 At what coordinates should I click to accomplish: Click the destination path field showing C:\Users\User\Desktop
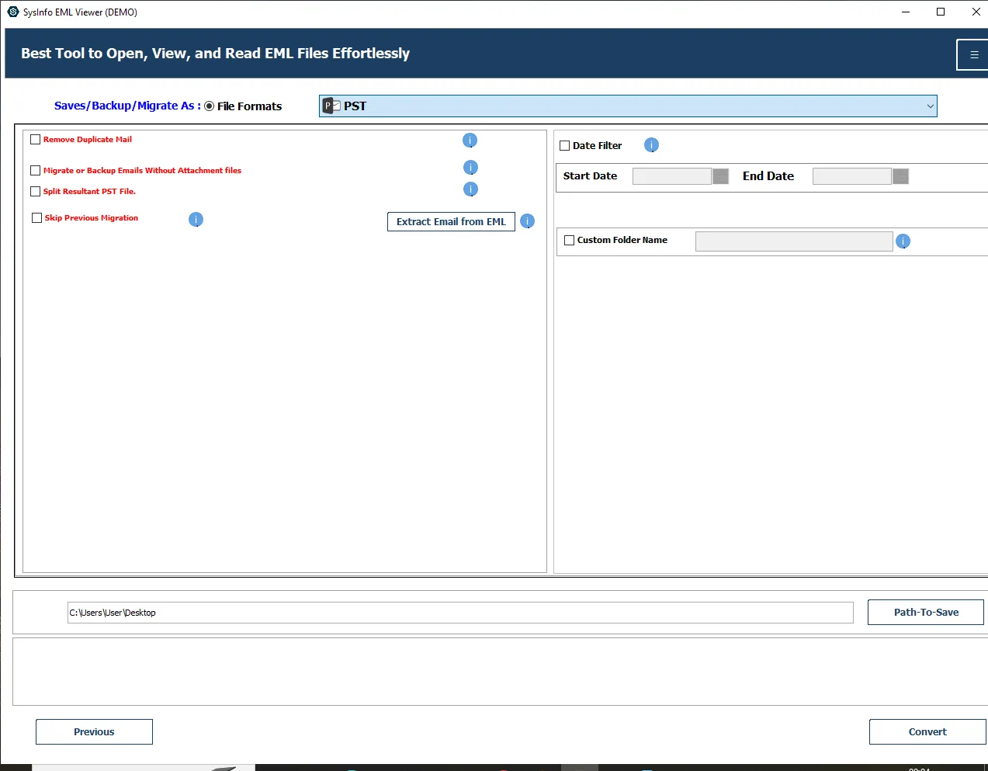pyautogui.click(x=460, y=613)
